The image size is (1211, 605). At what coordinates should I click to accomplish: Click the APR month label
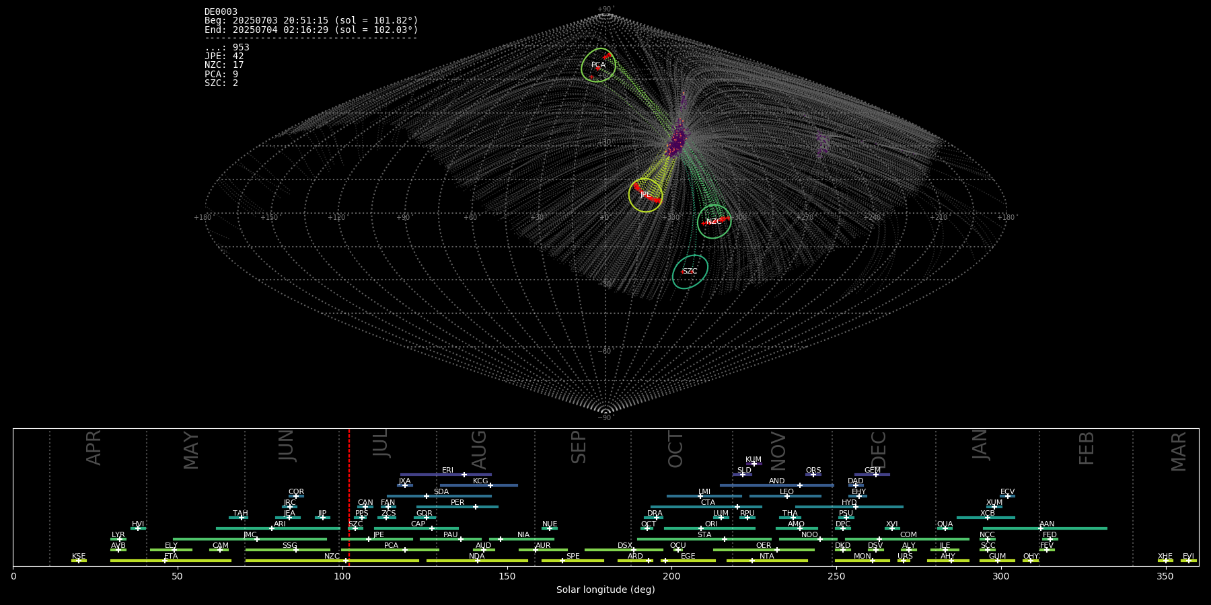[94, 448]
